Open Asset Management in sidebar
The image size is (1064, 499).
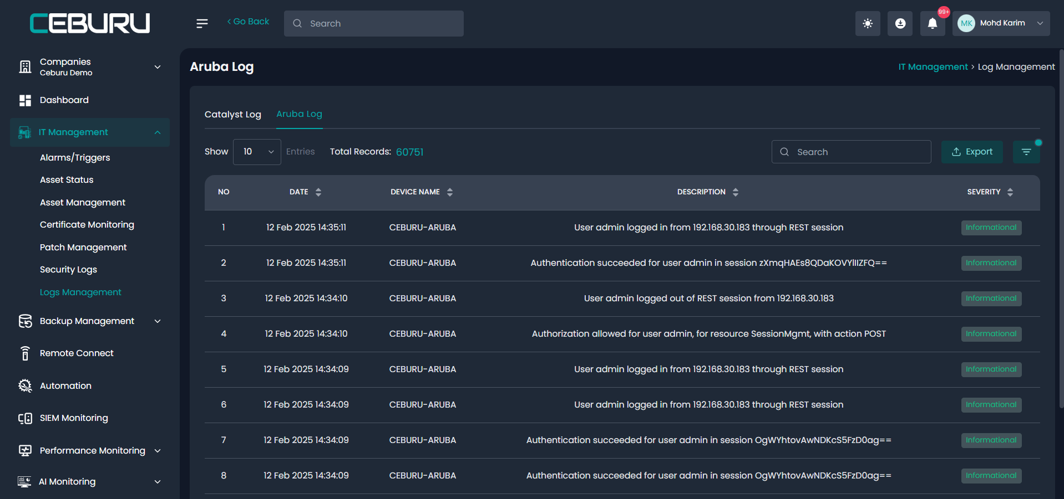click(83, 203)
